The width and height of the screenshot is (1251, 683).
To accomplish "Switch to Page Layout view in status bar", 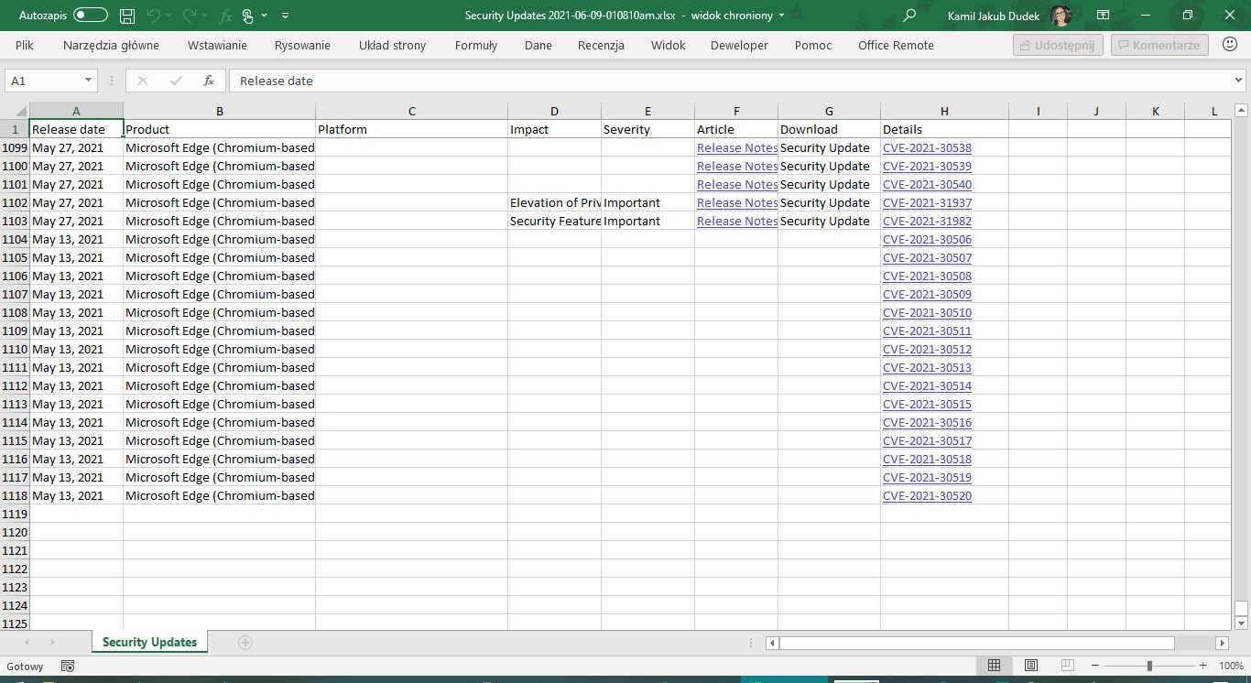I will pyautogui.click(x=1031, y=666).
